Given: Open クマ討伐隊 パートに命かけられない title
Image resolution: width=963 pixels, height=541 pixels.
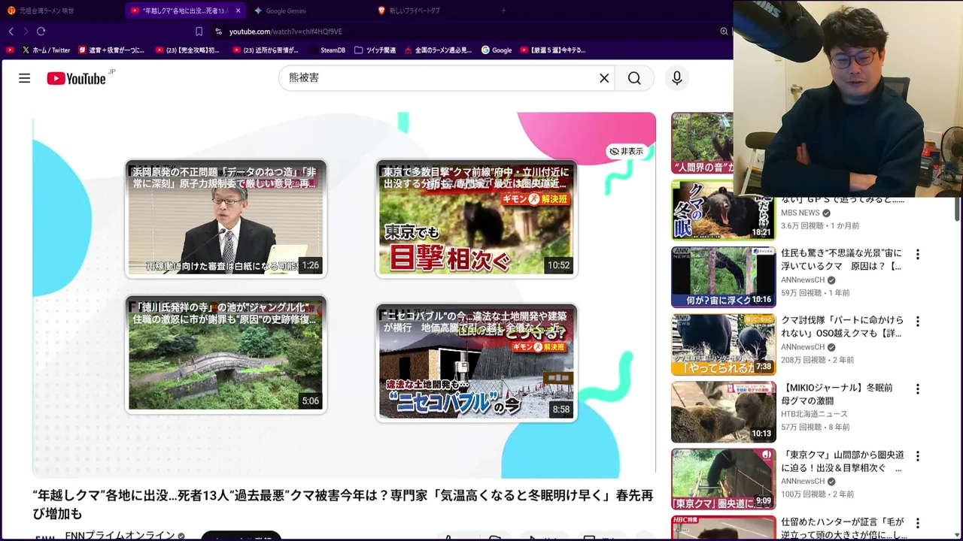Looking at the screenshot, I should tap(843, 326).
